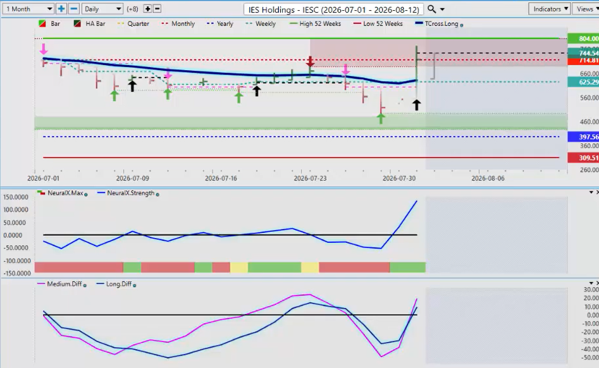Click the blue plus zoom-in button

point(61,9)
